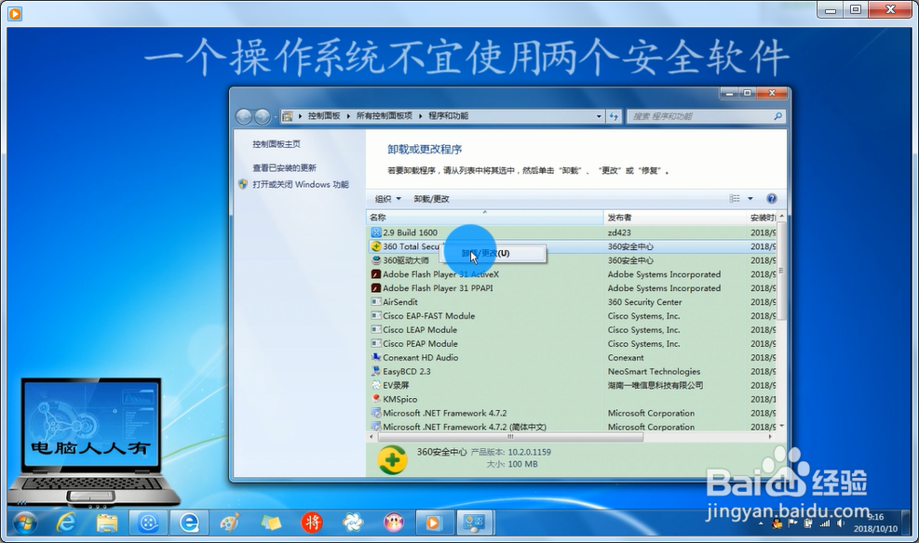Open 打开或关闭 Windows 功能 link
The image size is (919, 543).
pyautogui.click(x=300, y=184)
